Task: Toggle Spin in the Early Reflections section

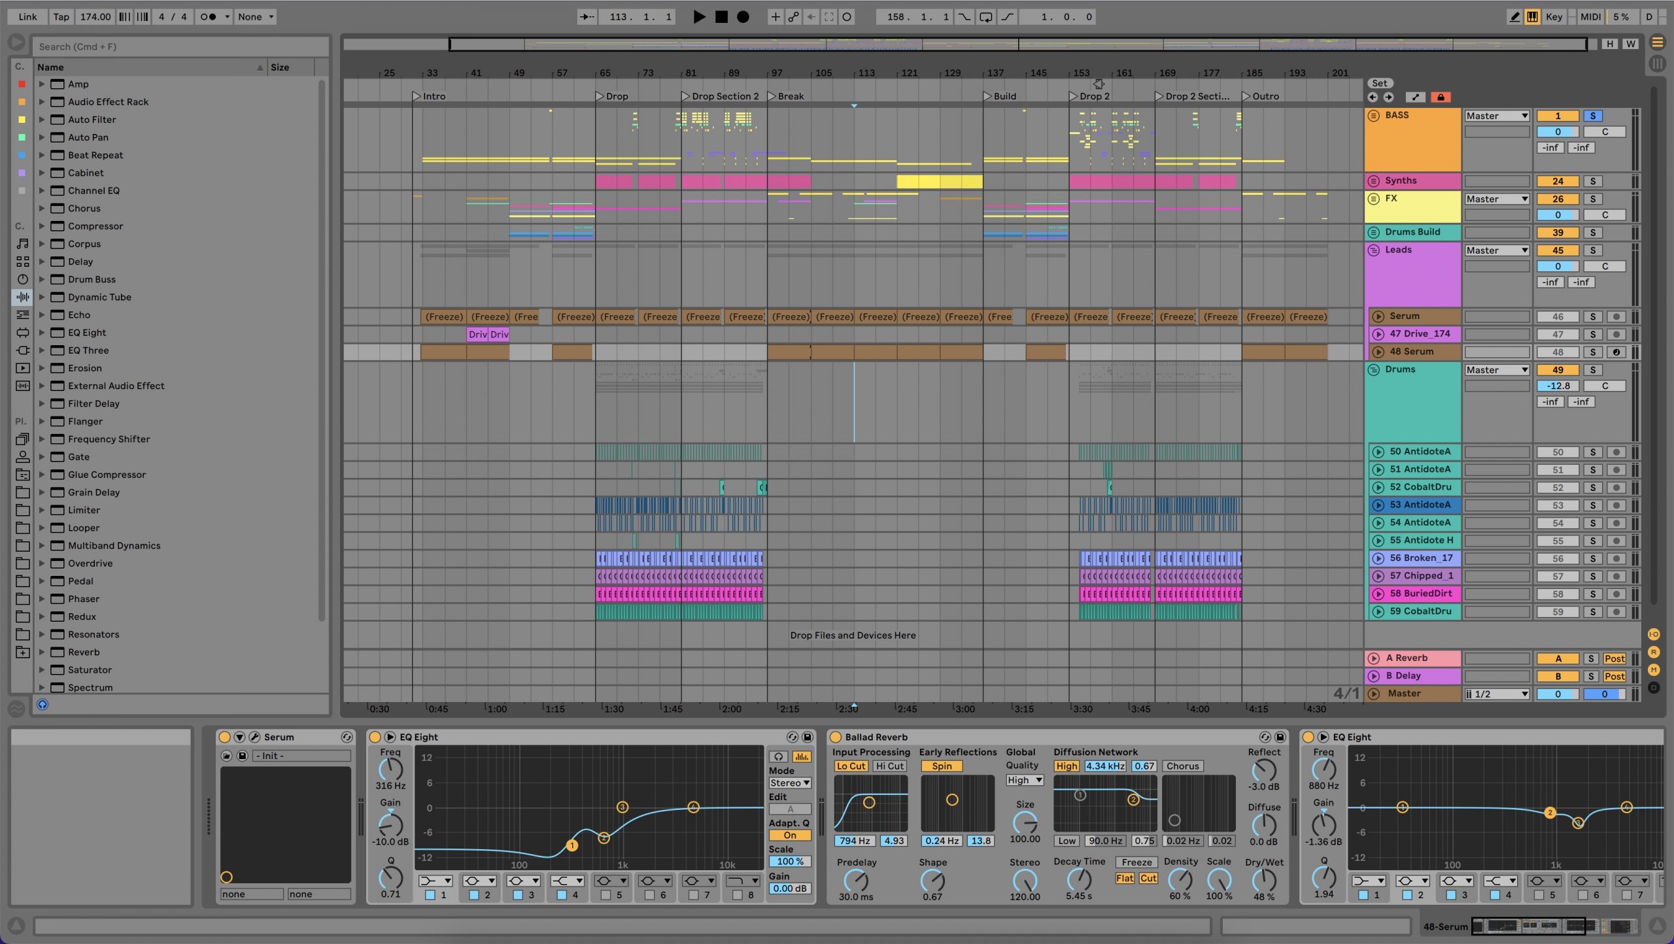Action: pyautogui.click(x=942, y=766)
